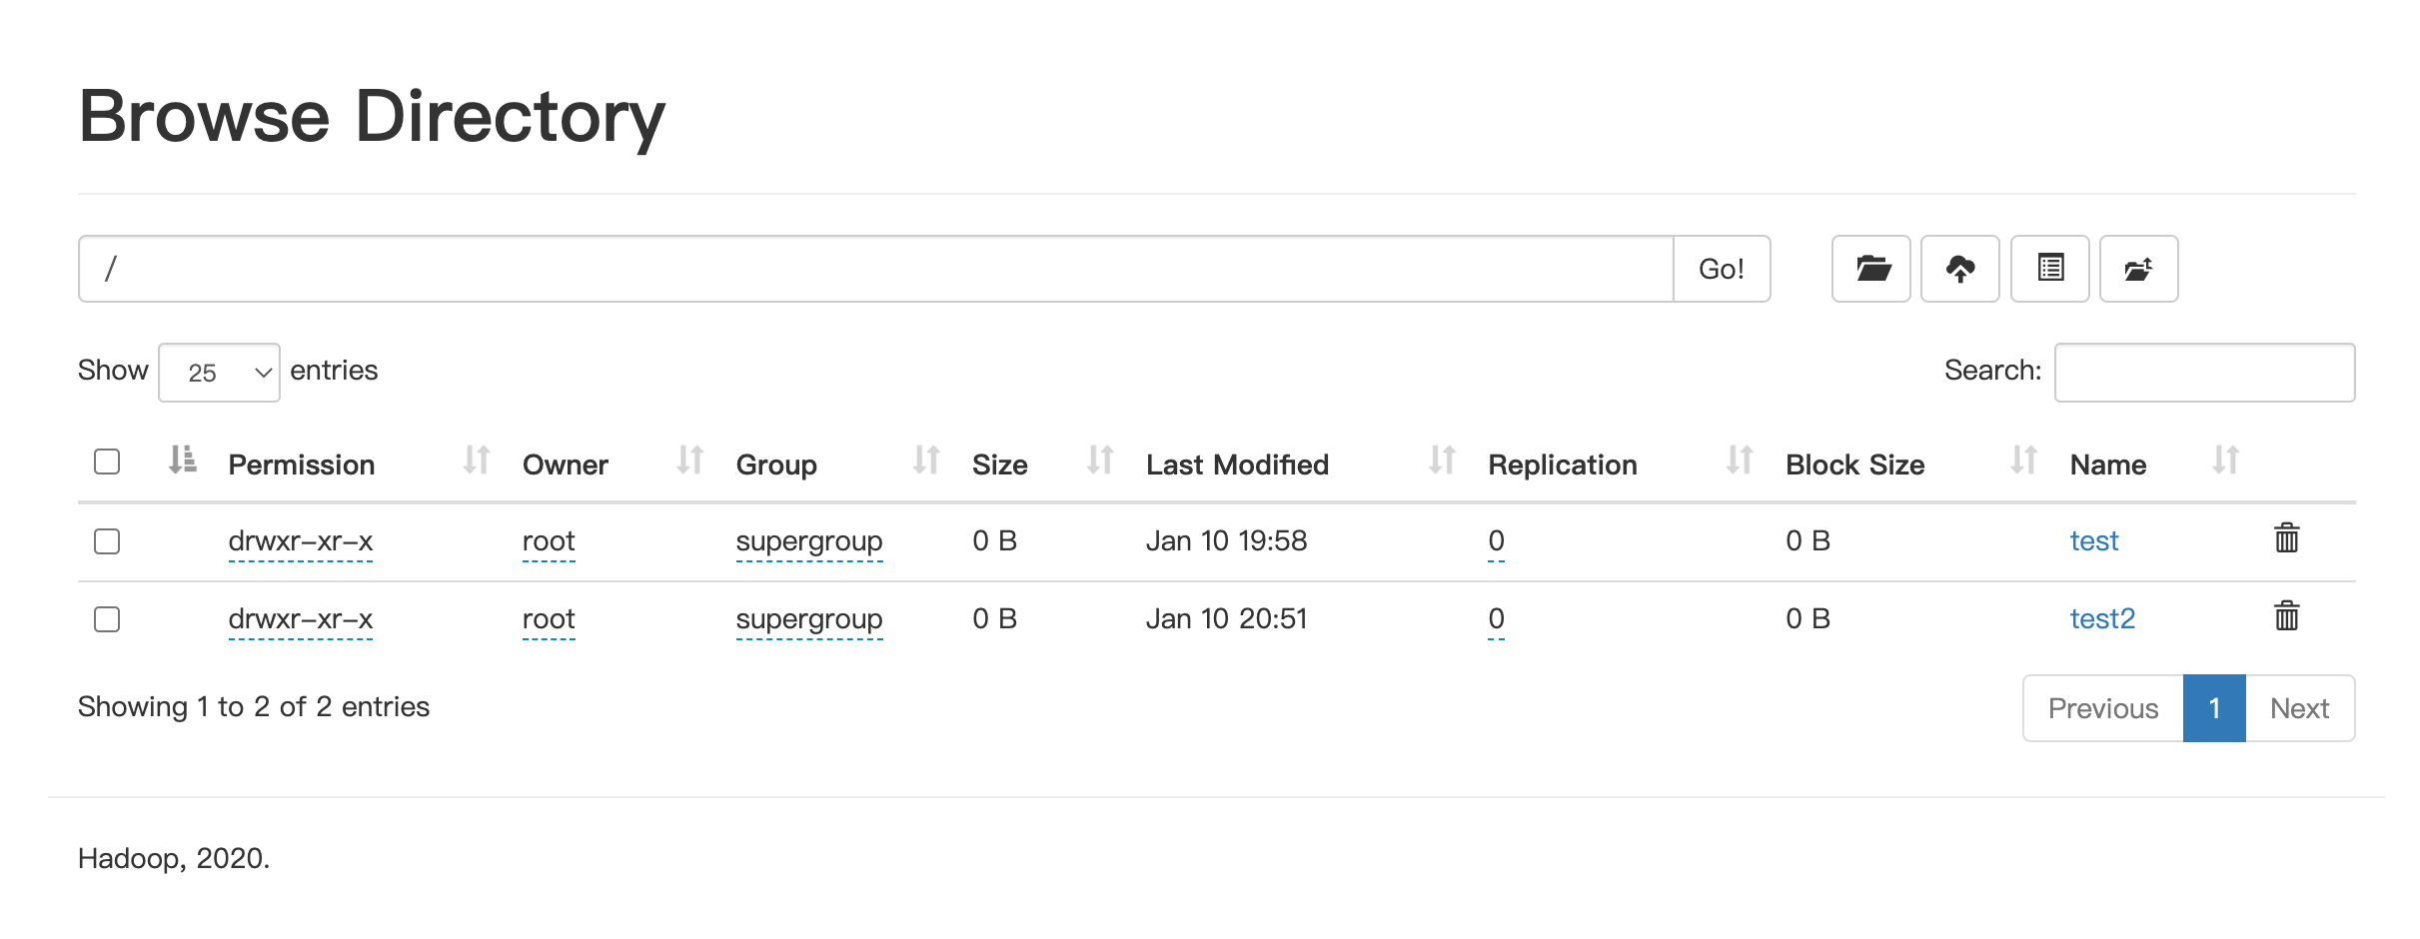Edit supergroup group in test2 row
This screenshot has width=2420, height=939.
[x=809, y=618]
